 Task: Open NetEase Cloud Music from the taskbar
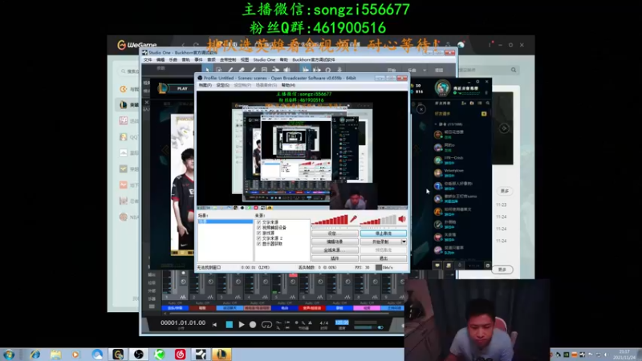point(180,354)
